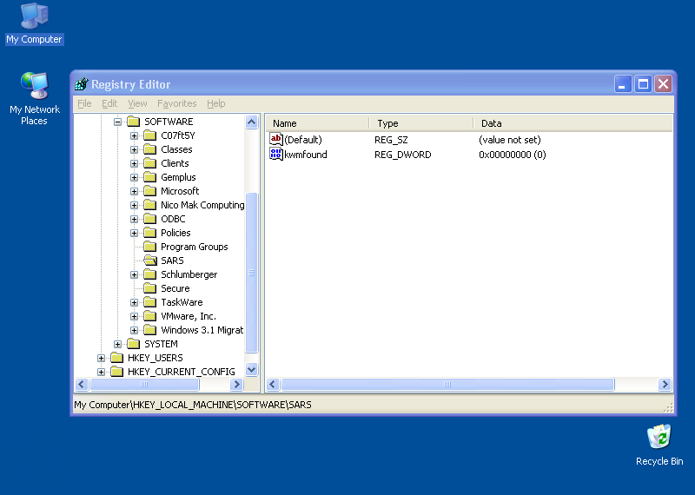Viewport: 695px width, 495px height.
Task: Click the open SARS folder icon
Action: (150, 261)
